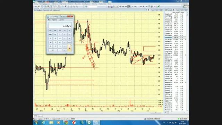
Task: Open the Правка menu in Calculator
Action: pyautogui.click(x=54, y=20)
